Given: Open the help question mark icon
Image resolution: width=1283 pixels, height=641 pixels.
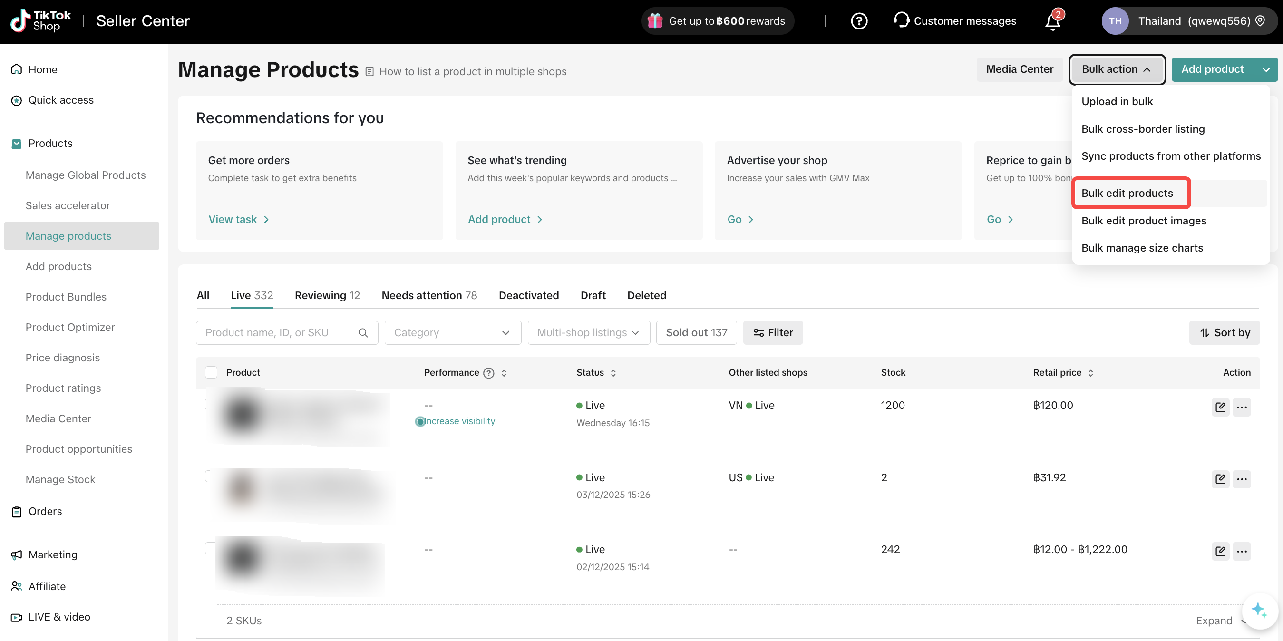Looking at the screenshot, I should click(859, 21).
